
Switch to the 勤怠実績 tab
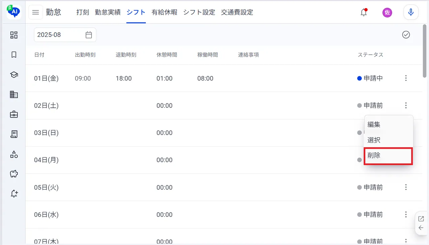pyautogui.click(x=108, y=12)
